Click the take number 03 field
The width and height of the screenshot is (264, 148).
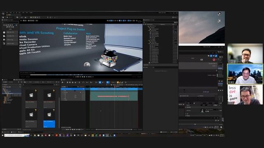pyautogui.click(x=202, y=60)
